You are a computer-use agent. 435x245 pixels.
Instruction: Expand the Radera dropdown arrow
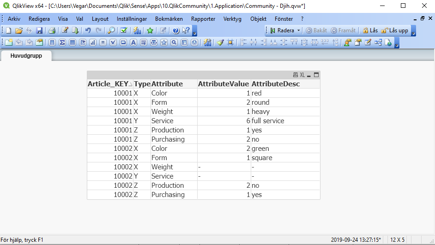pos(298,30)
